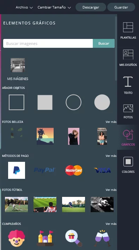Image resolution: width=139 pixels, height=250 pixels.
Task: Insert the VISA logo
Action: click(x=102, y=170)
